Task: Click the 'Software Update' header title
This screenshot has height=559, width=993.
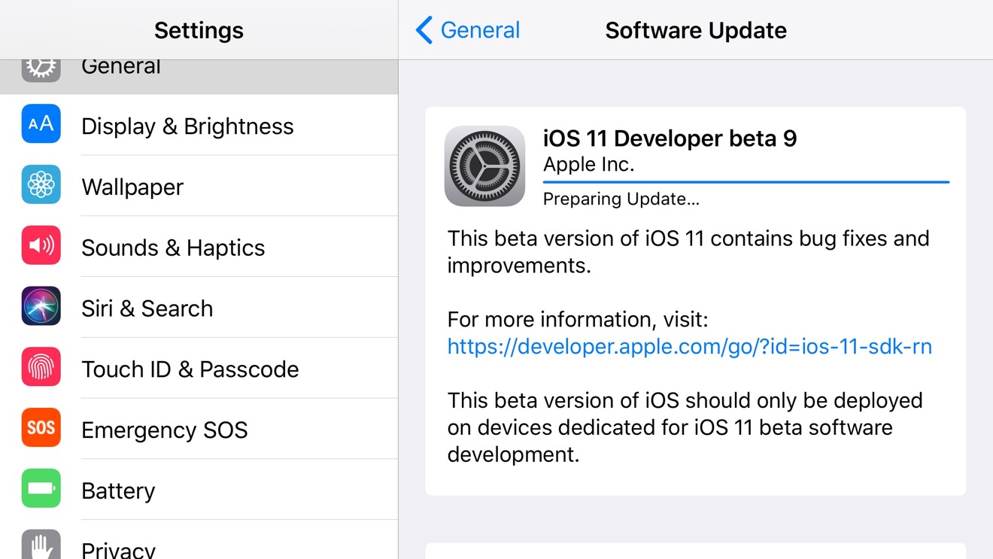Action: pos(696,30)
